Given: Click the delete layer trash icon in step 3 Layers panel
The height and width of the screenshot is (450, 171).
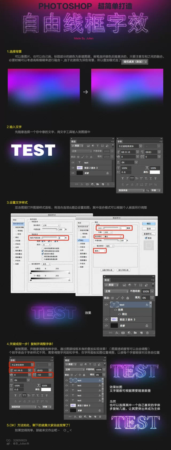Looking at the screenshot, I should click(x=147, y=333).
